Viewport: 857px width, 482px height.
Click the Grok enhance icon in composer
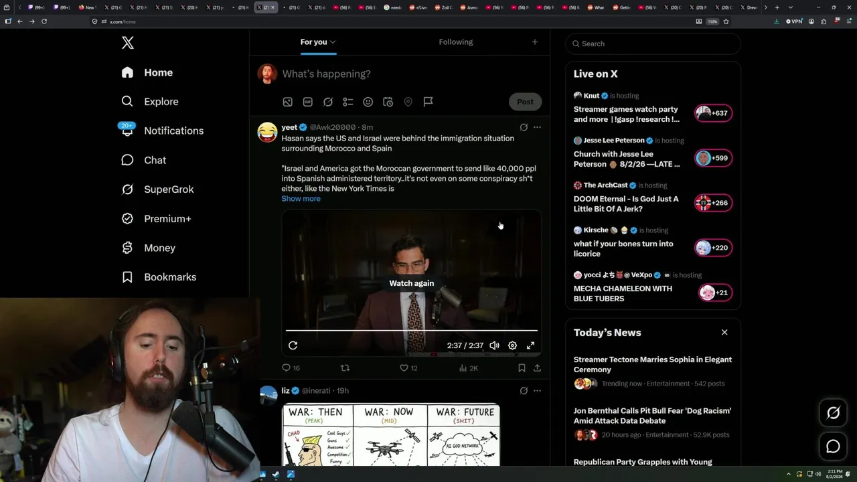327,102
